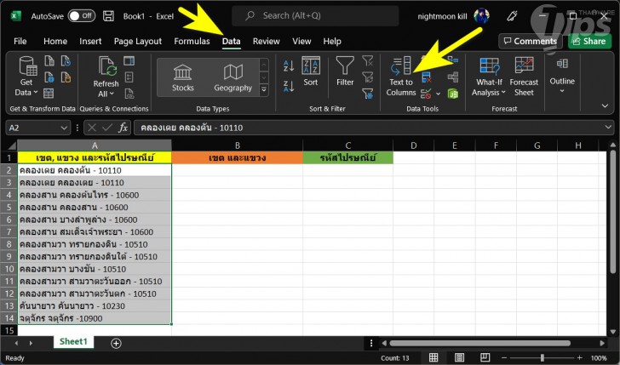The width and height of the screenshot is (620, 365).
Task: Click the zoom out minus button
Action: coord(504,358)
